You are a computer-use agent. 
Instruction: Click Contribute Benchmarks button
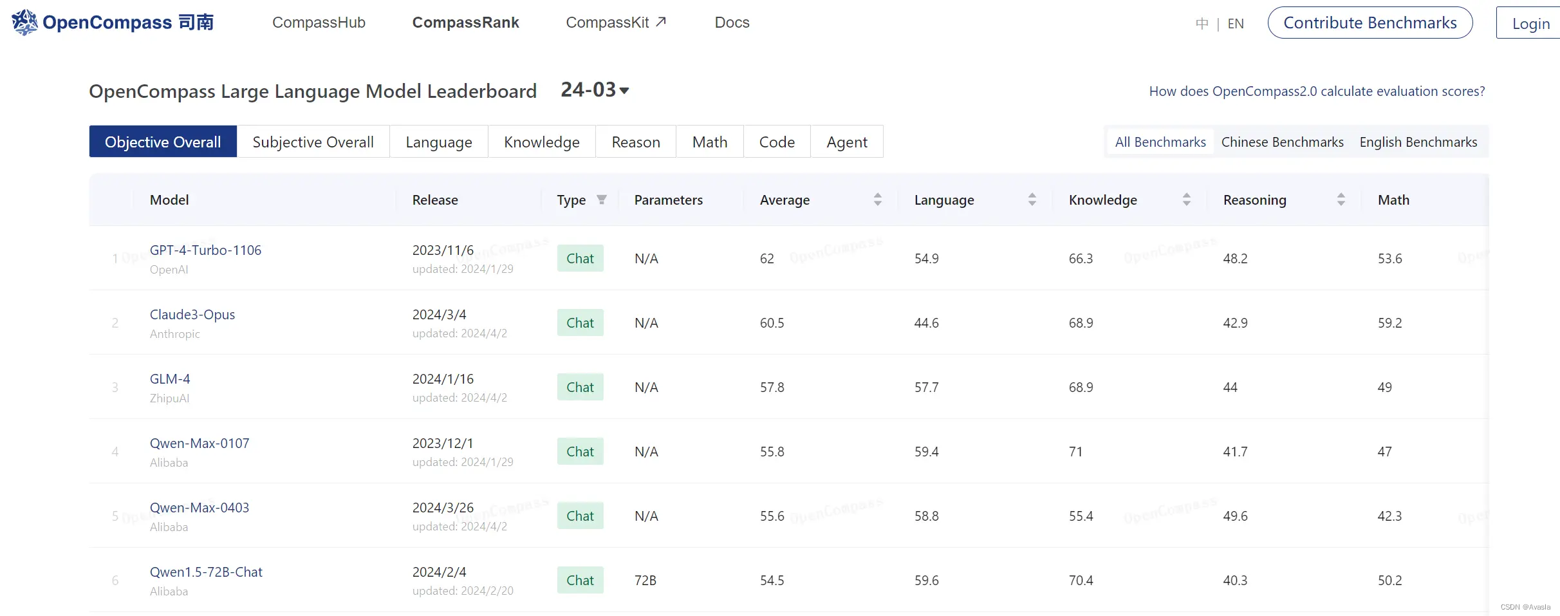point(1370,23)
